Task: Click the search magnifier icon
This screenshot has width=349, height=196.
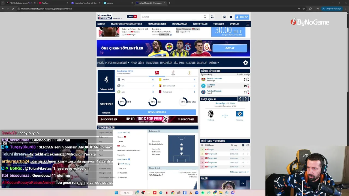Action: tap(205, 17)
